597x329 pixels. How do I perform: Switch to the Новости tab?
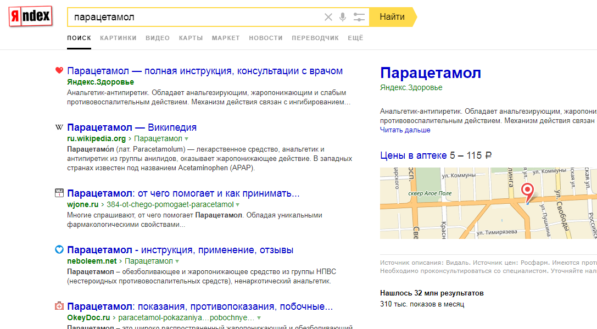pyautogui.click(x=265, y=38)
